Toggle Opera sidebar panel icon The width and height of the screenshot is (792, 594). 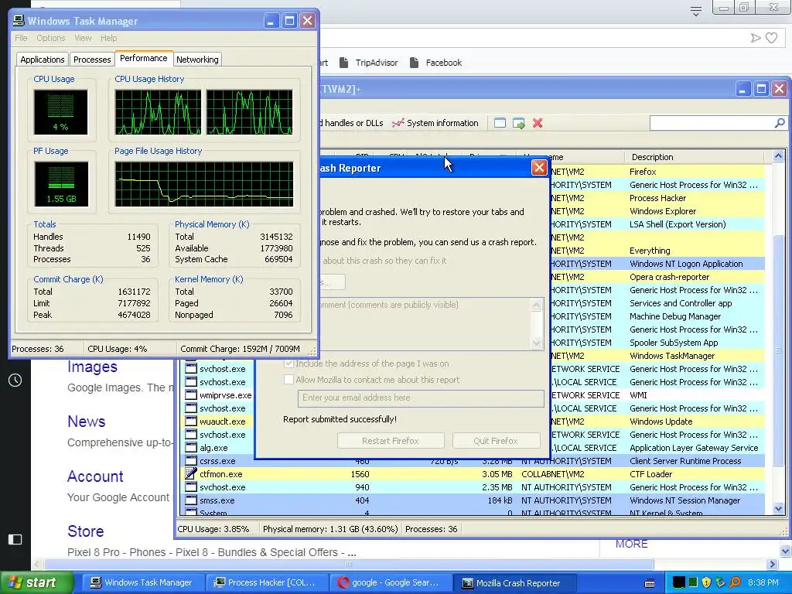15,539
